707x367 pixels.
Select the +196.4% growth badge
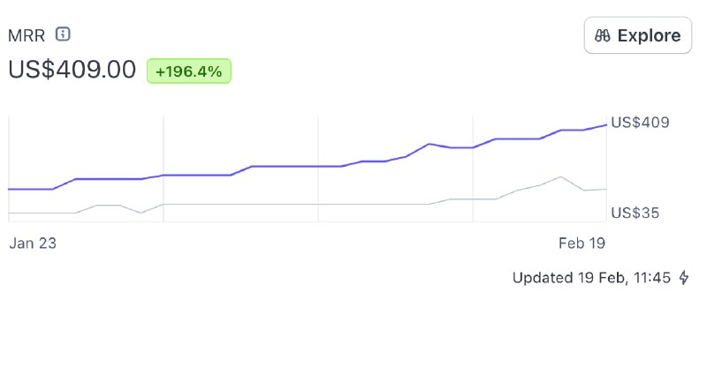pyautogui.click(x=189, y=71)
